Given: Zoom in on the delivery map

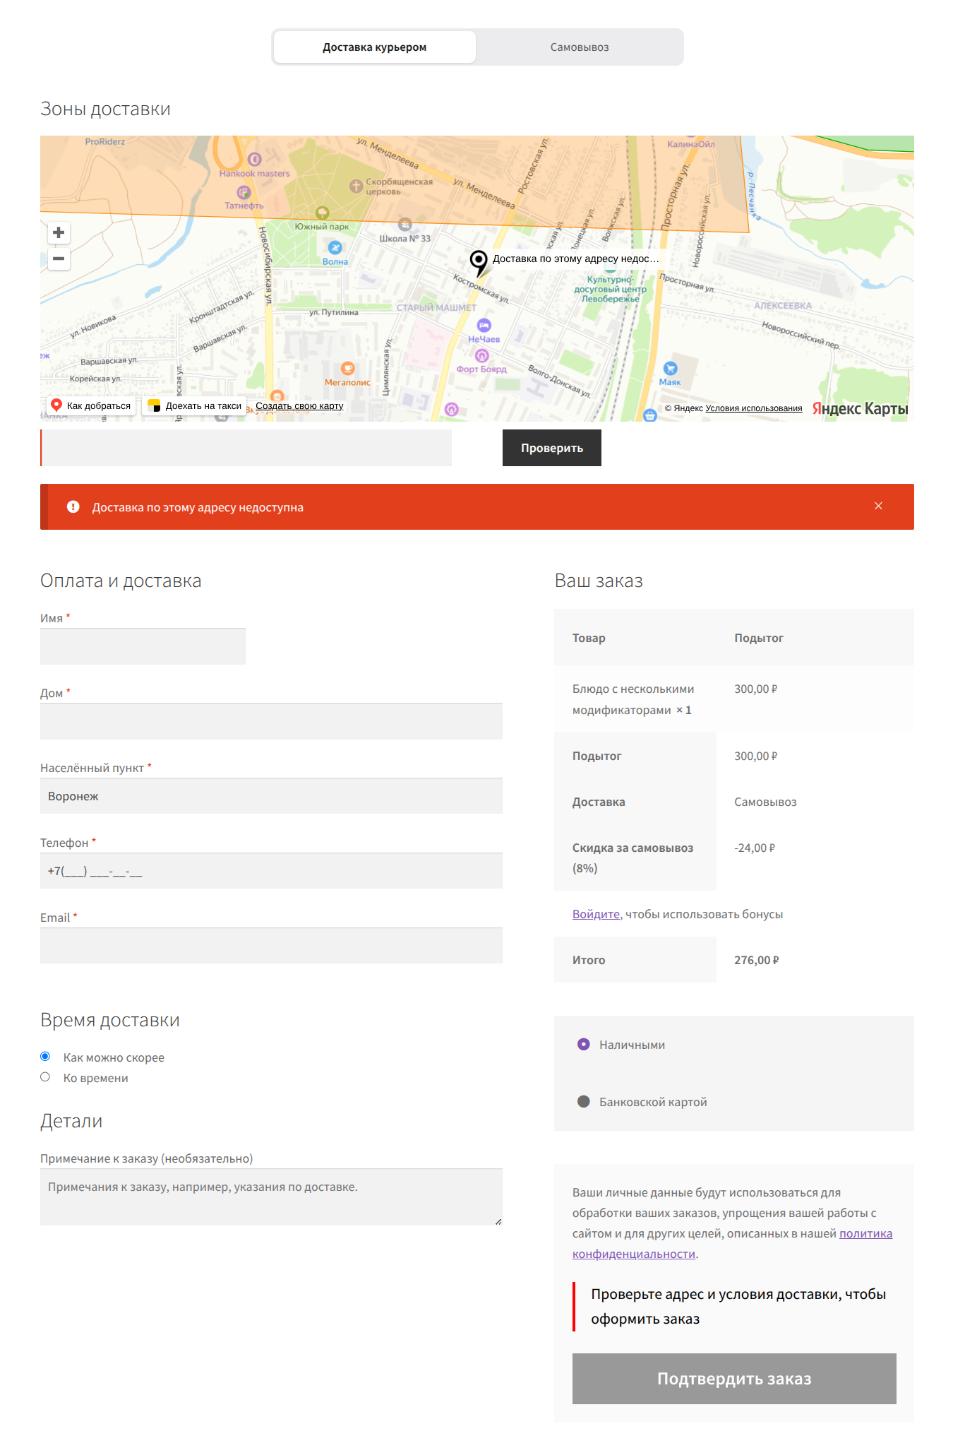Looking at the screenshot, I should pyautogui.click(x=59, y=232).
